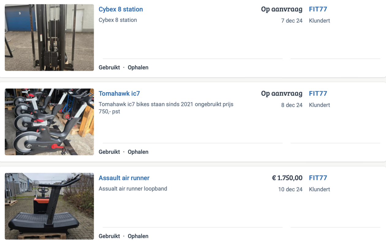Click the Cybex 8 station machine photo

pyautogui.click(x=49, y=38)
